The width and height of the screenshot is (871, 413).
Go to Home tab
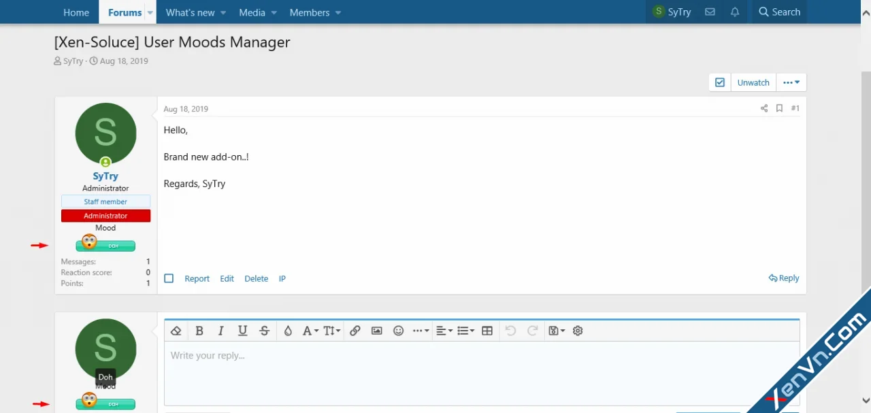pyautogui.click(x=76, y=12)
